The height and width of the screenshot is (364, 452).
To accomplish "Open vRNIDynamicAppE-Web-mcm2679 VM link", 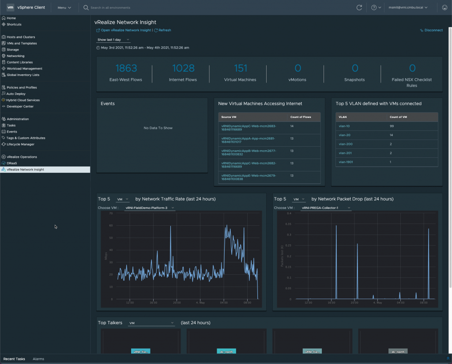I will coord(249,178).
